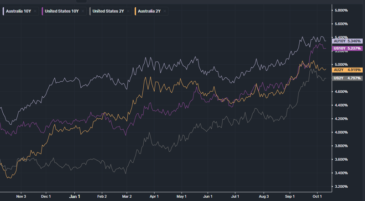
Task: Click the Mar 2 date label
Action: point(127,196)
